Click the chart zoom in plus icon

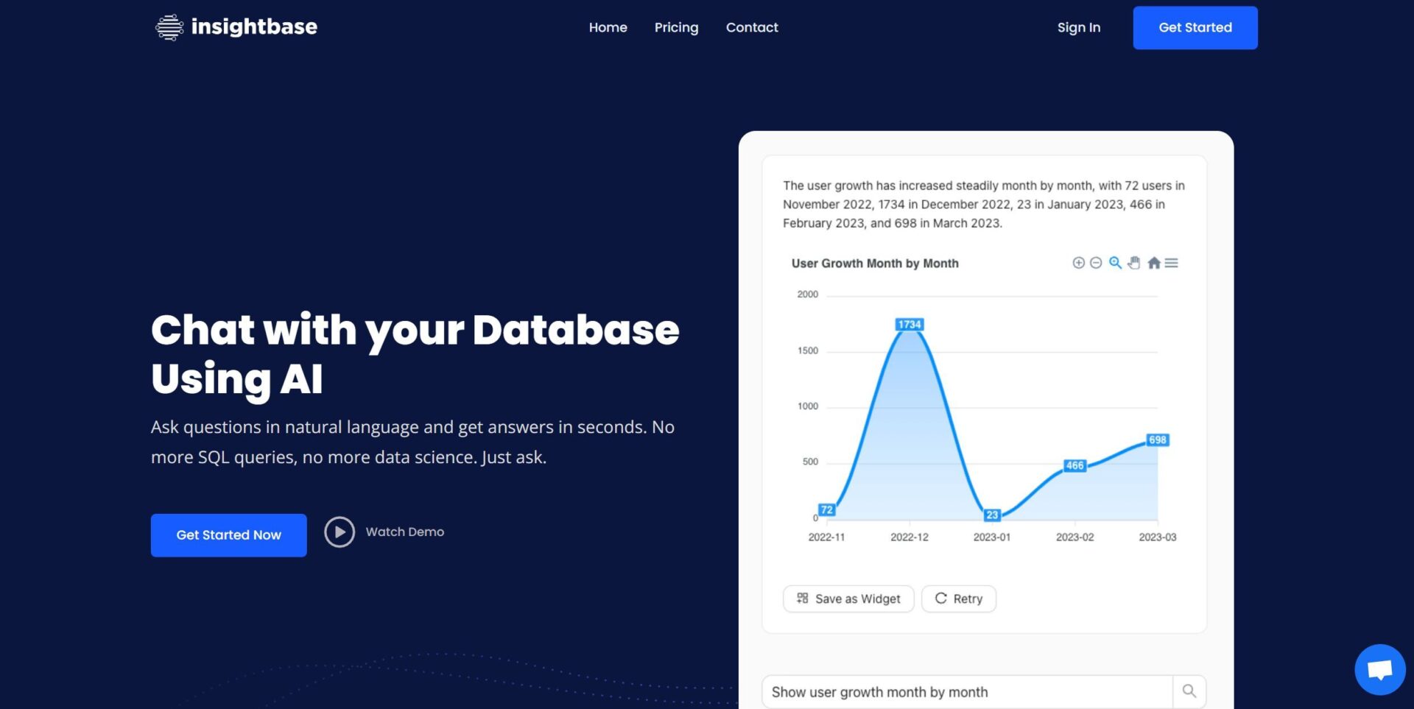click(x=1078, y=263)
